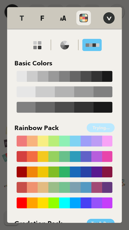
Task: Open the AA text size tab
Action: tap(63, 18)
